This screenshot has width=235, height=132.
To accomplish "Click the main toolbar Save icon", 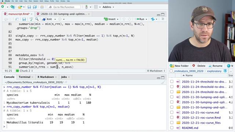I will click(29, 7).
